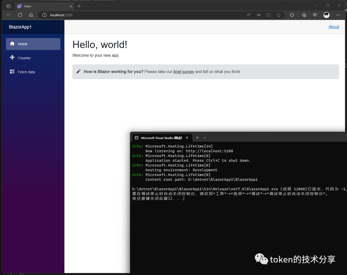Navigate to Home in the sidebar
The height and width of the screenshot is (275, 347).
pyautogui.click(x=33, y=44)
